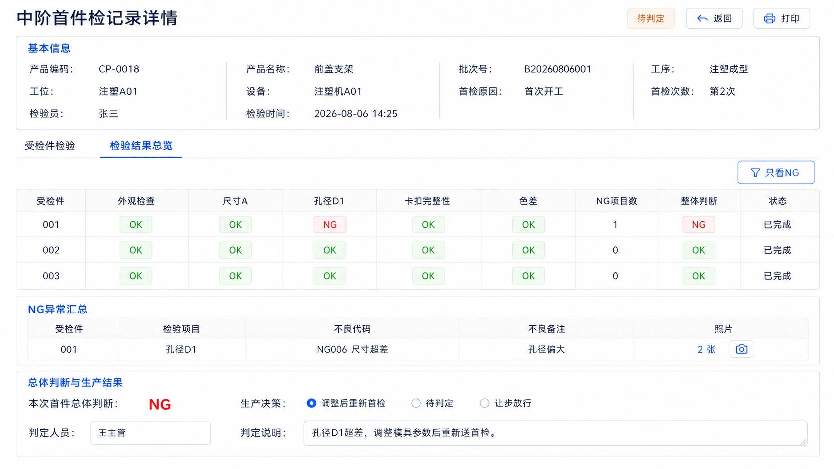Screen dimensions: 834x469
Task: Click inspector name 张三
Action: coord(108,114)
